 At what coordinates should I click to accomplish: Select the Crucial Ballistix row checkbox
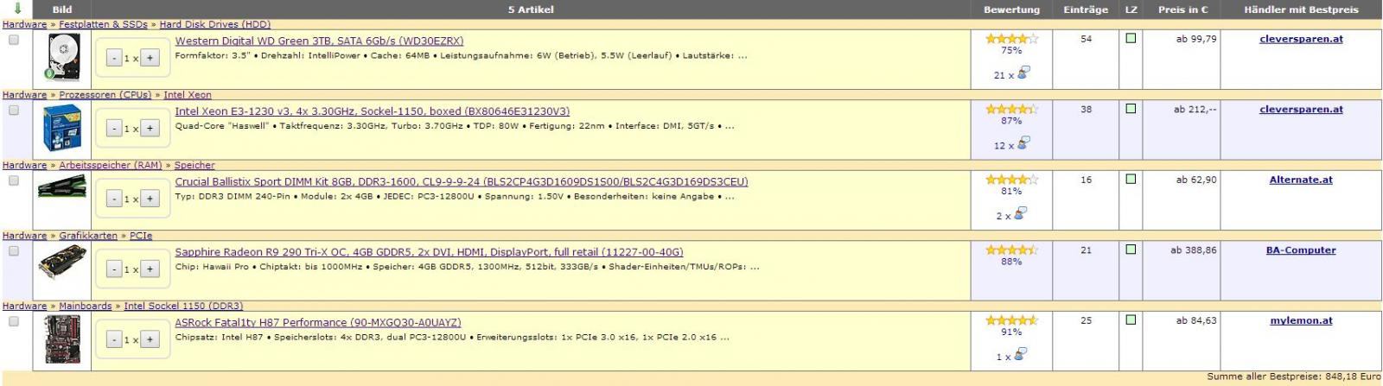[x=14, y=180]
